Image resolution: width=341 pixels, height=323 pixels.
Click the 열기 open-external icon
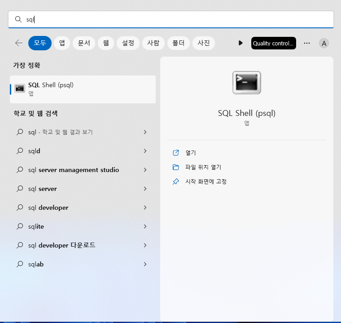[176, 153]
